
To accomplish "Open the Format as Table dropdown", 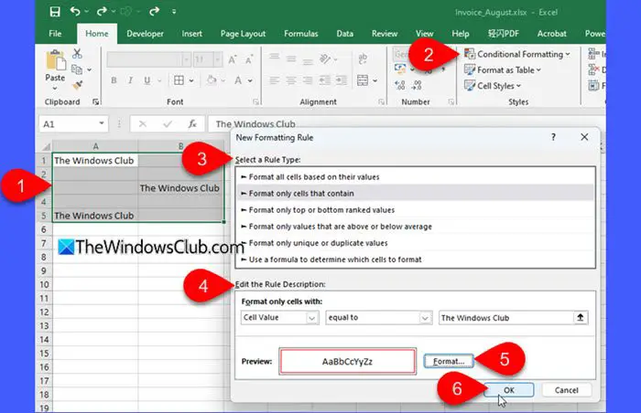I will [503, 69].
